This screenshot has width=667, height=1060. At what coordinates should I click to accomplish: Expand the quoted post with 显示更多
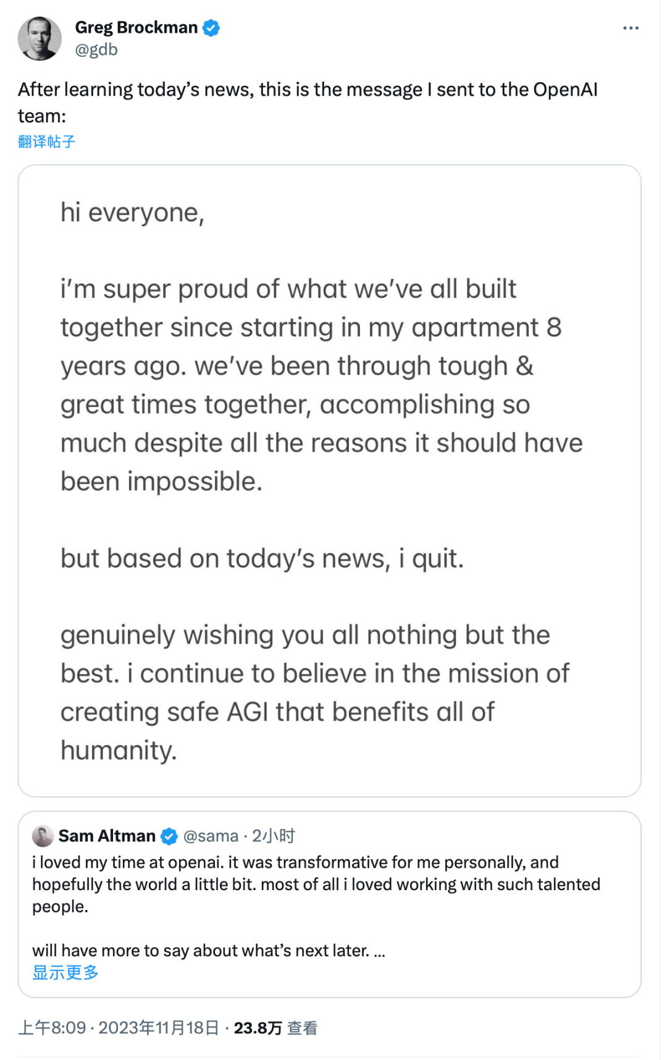click(65, 973)
